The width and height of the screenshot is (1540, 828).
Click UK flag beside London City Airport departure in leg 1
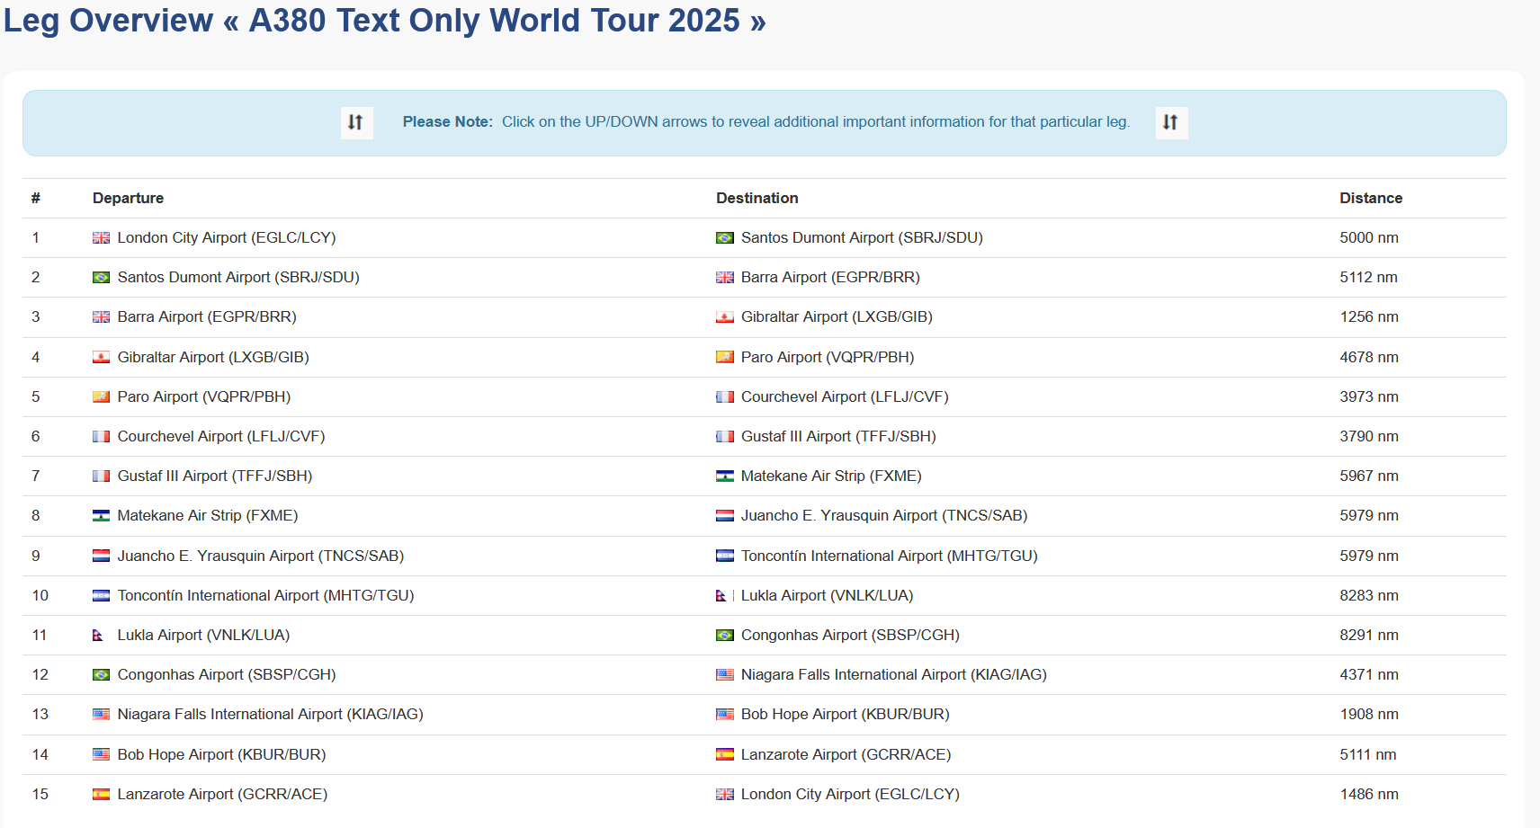(x=102, y=238)
